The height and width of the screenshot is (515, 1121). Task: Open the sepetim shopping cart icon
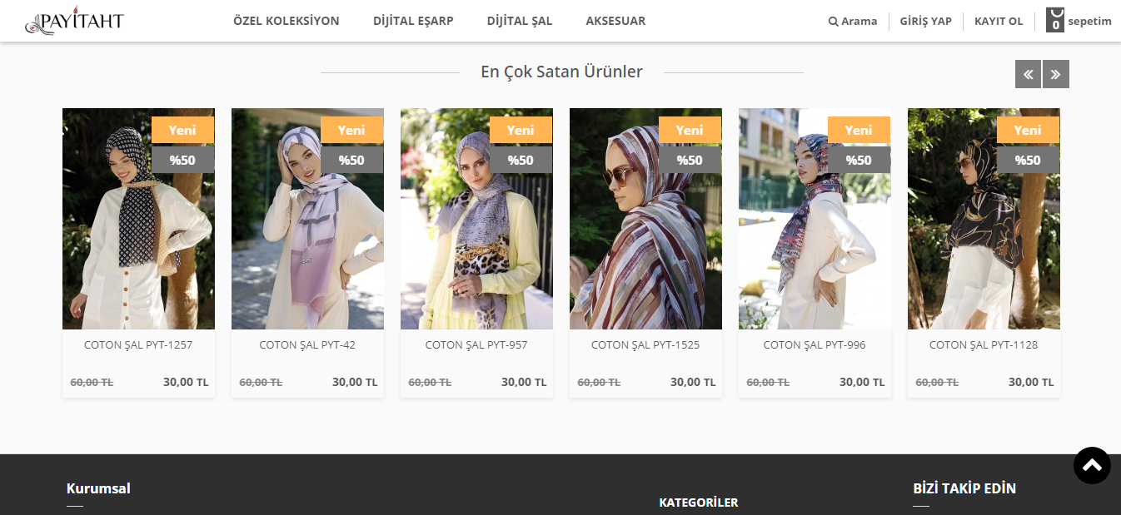pyautogui.click(x=1055, y=21)
